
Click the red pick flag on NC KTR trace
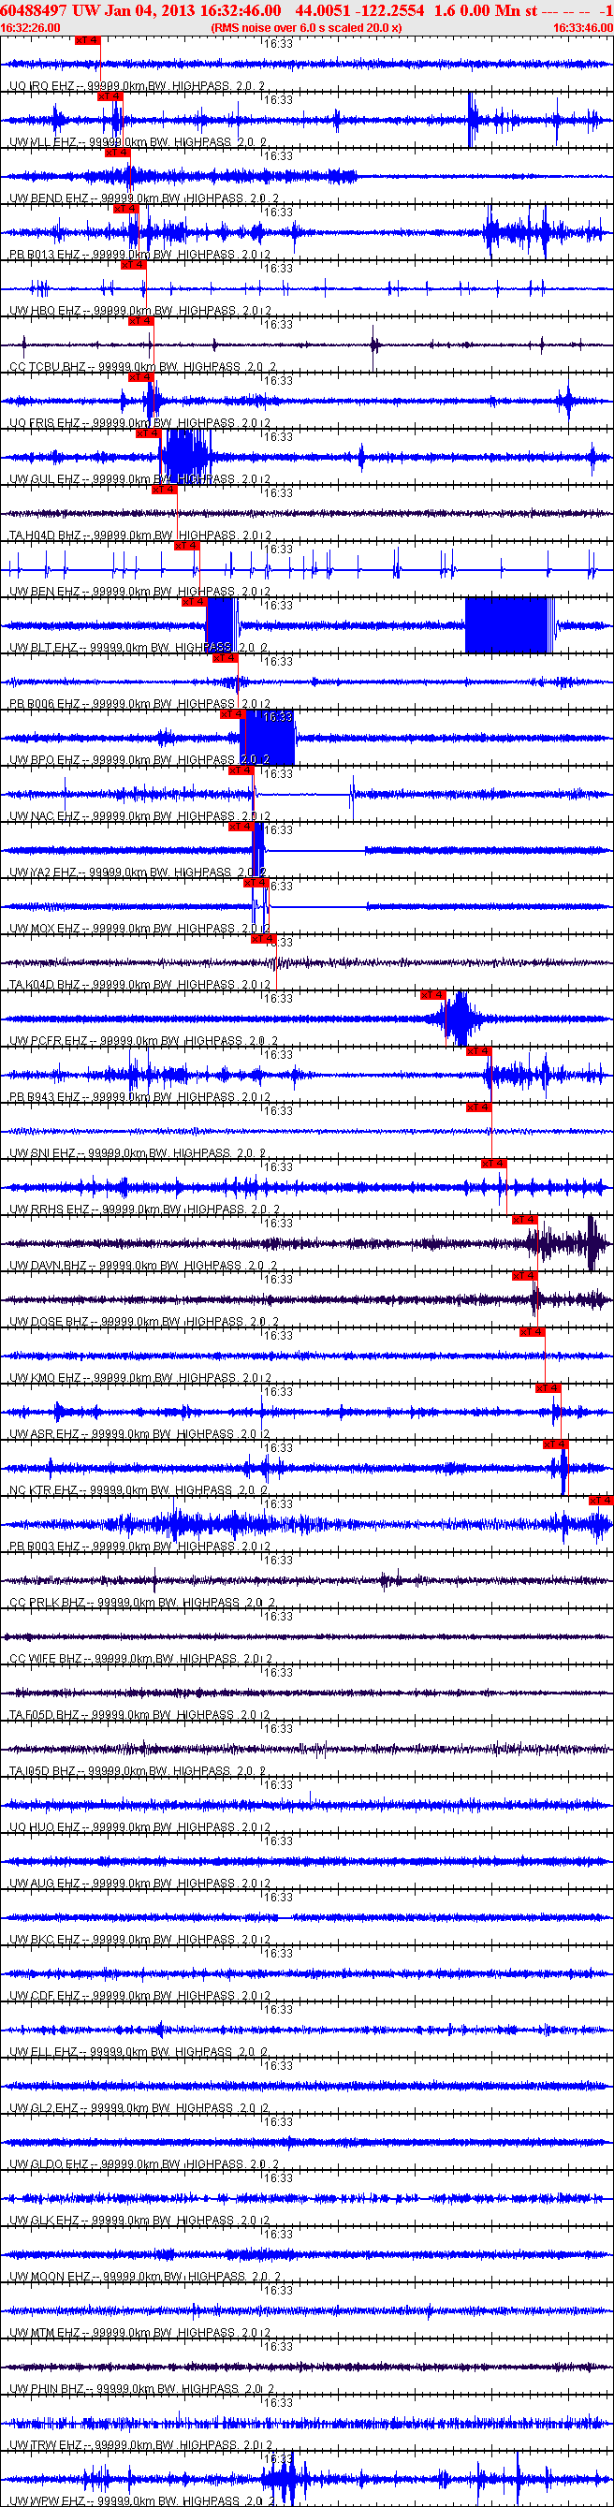pyautogui.click(x=555, y=1444)
